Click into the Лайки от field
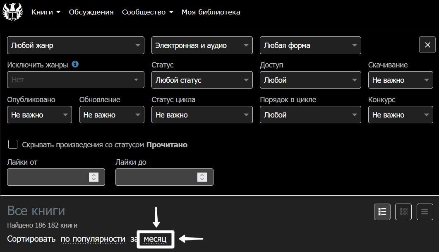 [x=56, y=177]
